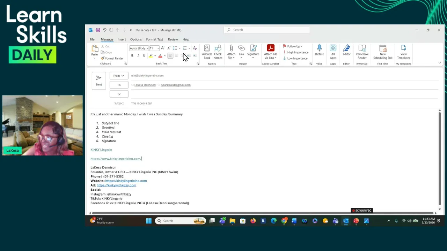
Task: Switch to the Options tab
Action: tap(136, 39)
